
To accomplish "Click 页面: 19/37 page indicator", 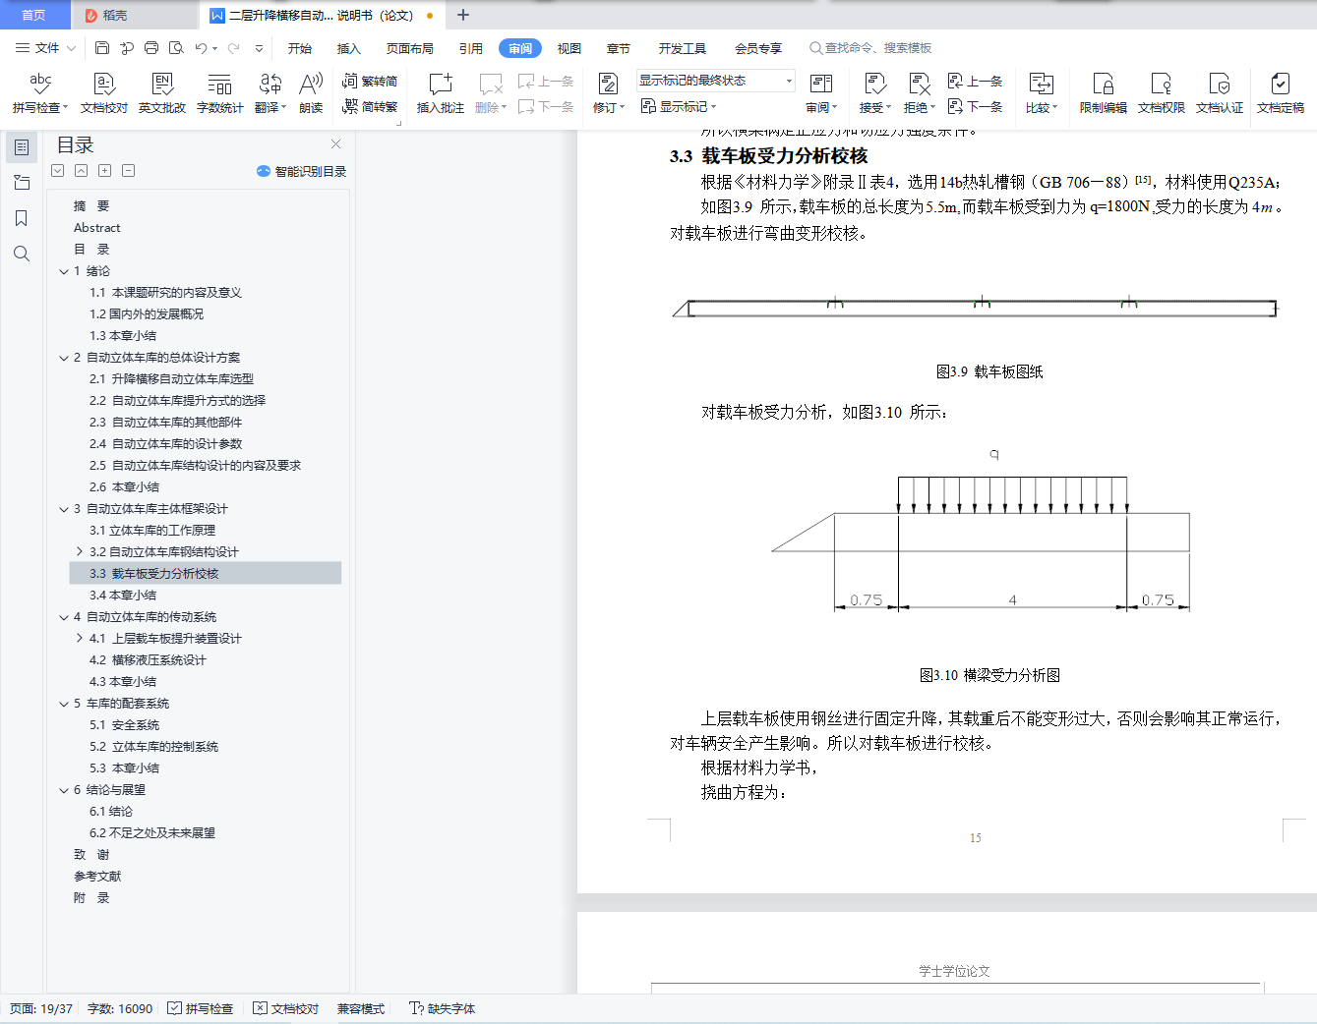I will point(41,1008).
